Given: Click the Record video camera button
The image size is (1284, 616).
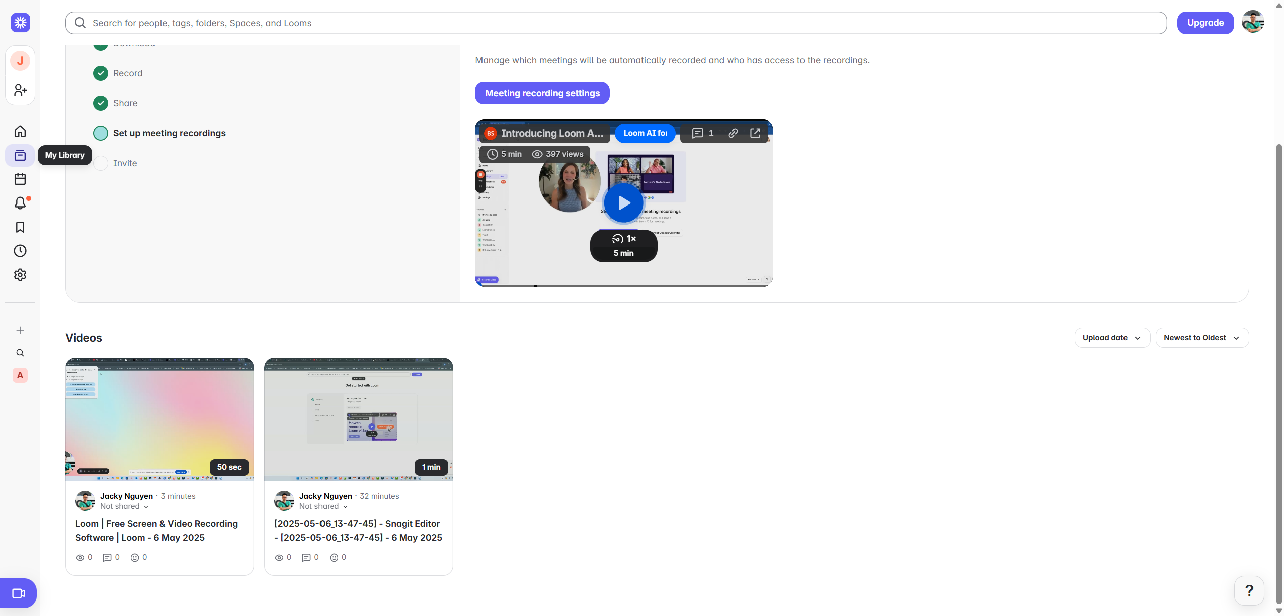Looking at the screenshot, I should [19, 593].
